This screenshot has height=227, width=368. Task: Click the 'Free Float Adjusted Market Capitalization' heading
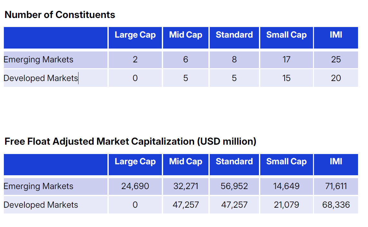pyautogui.click(x=130, y=141)
